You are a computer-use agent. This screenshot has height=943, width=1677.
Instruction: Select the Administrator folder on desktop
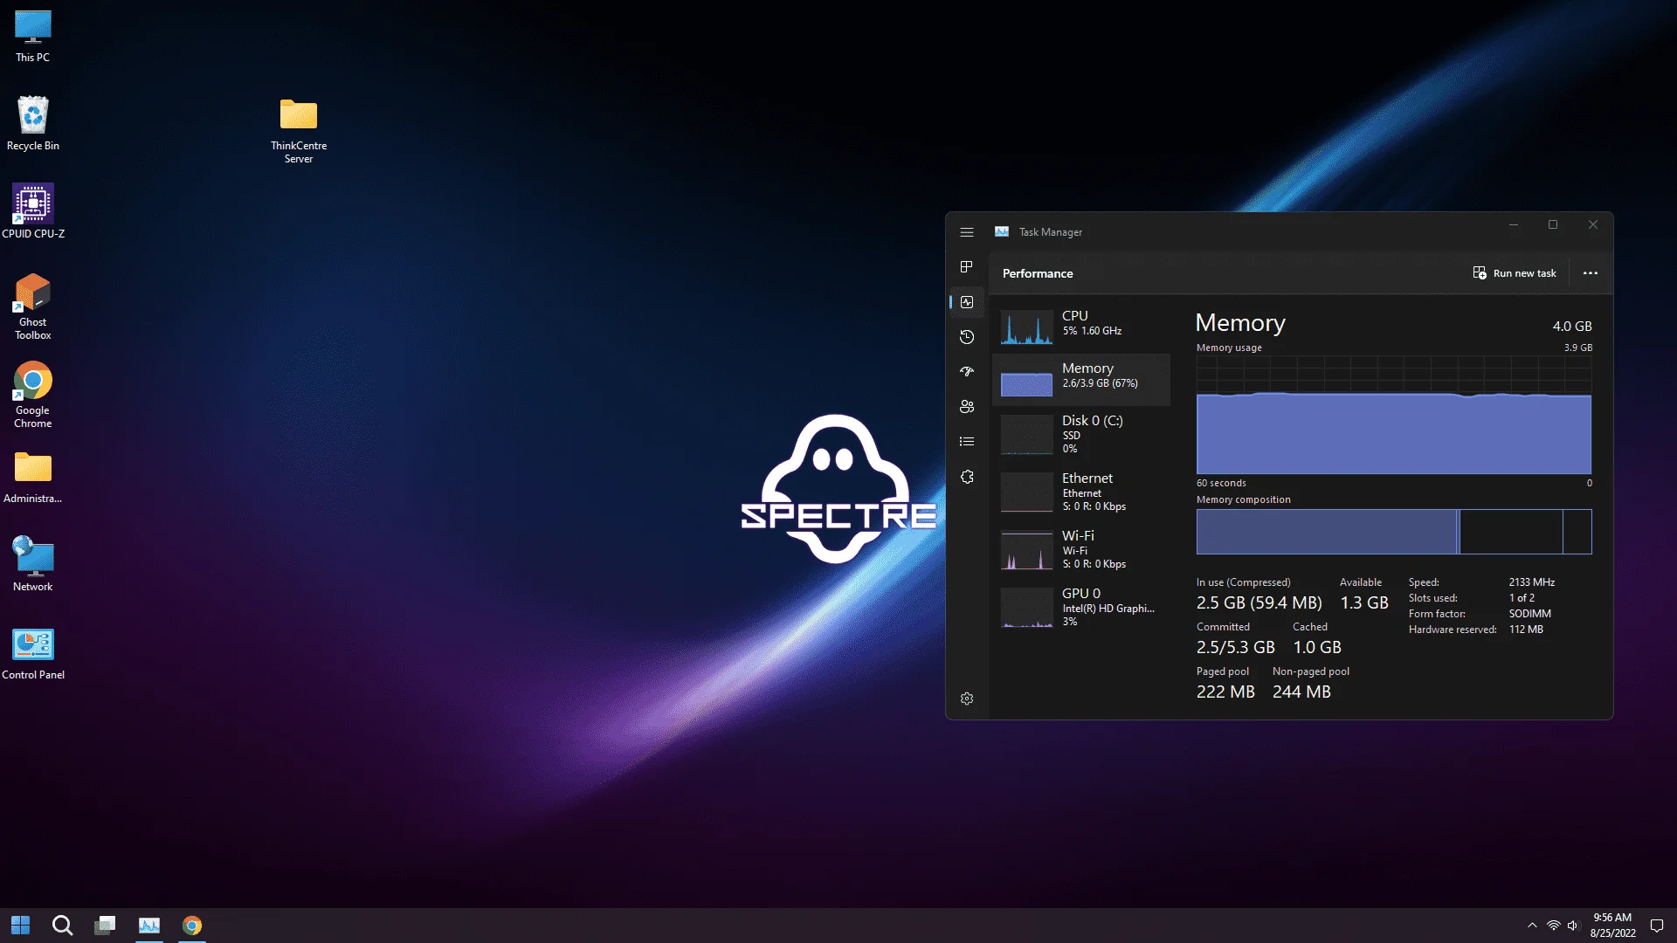point(32,478)
